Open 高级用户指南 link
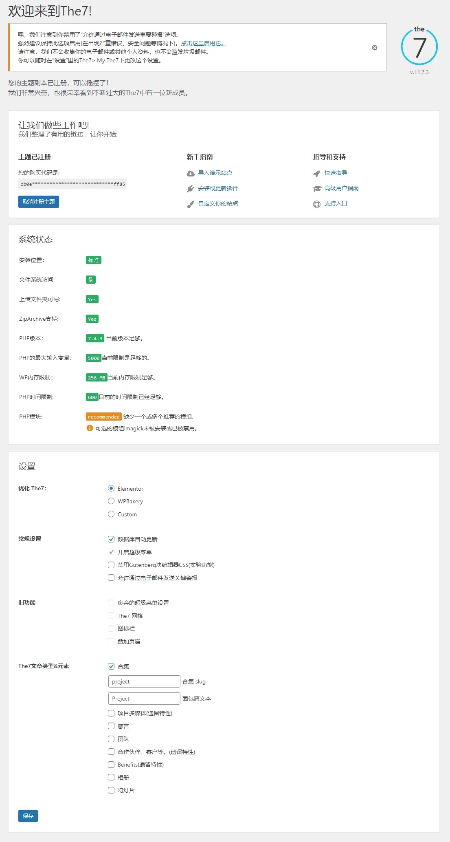Screen dimensions: 450x842 (342, 188)
